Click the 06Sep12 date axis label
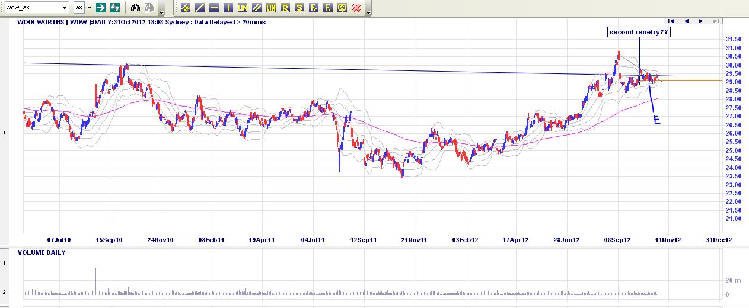The image size is (749, 308). (x=617, y=240)
